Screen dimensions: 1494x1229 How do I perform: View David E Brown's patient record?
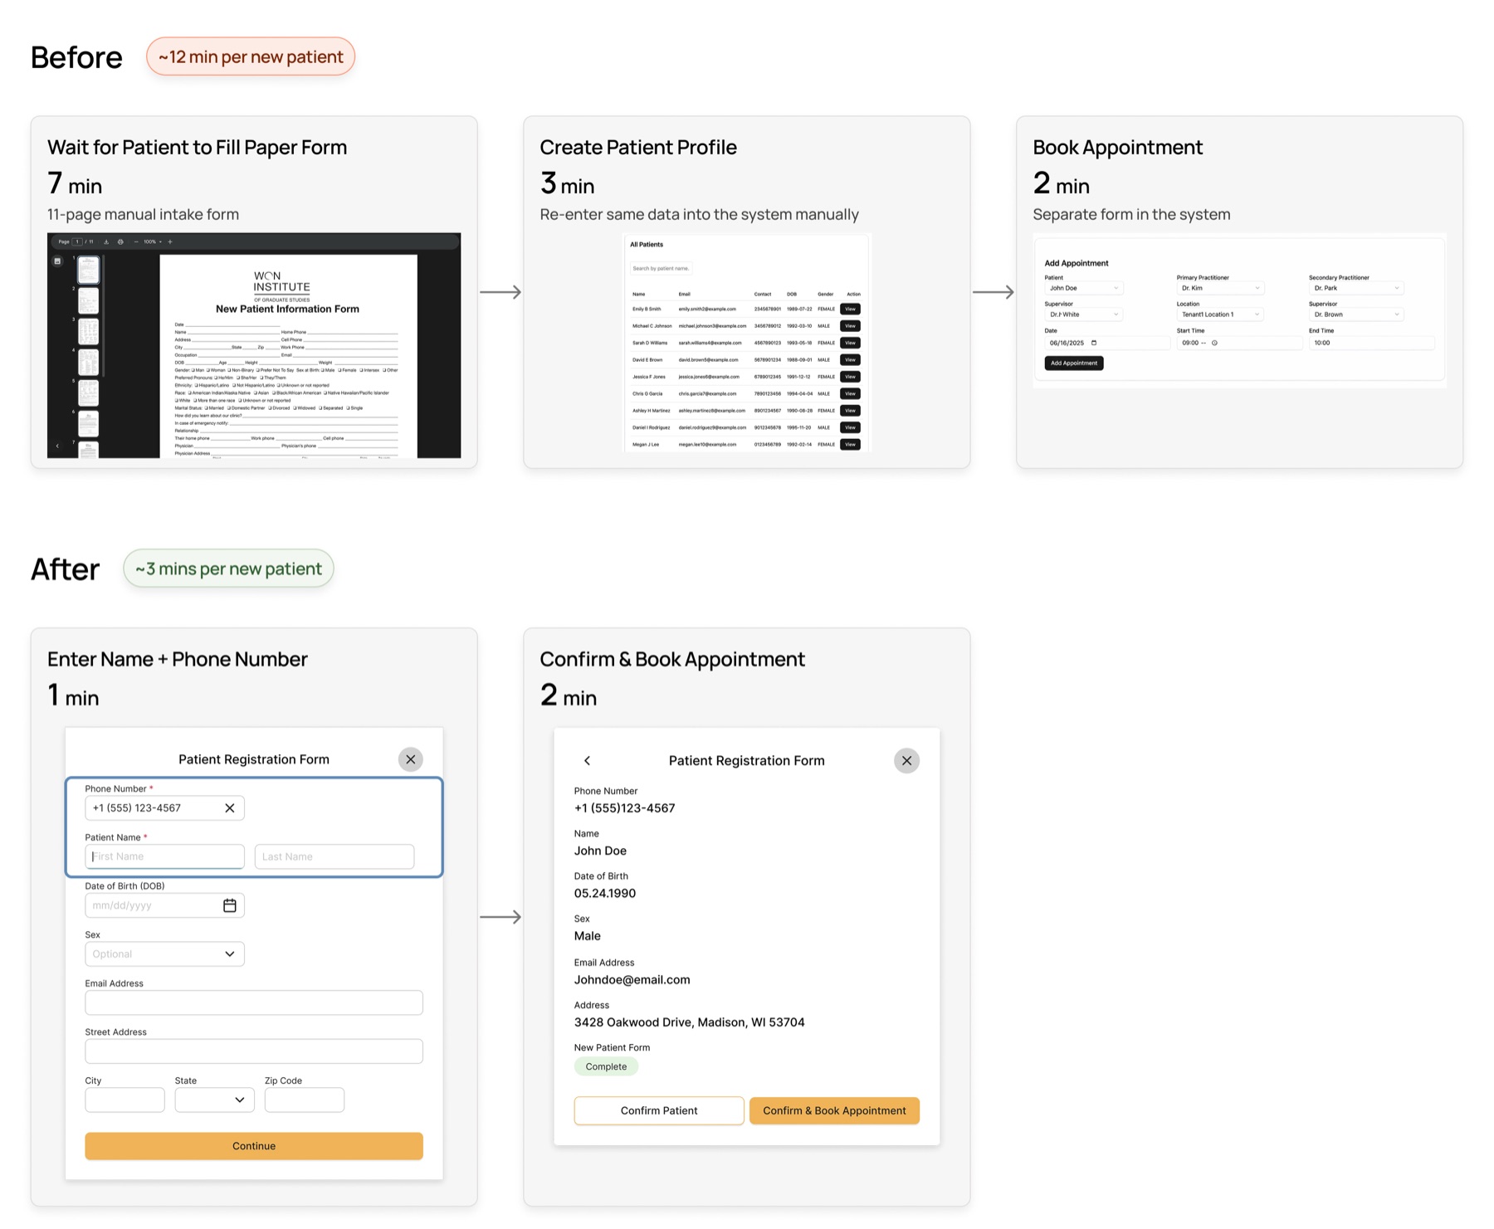click(850, 360)
